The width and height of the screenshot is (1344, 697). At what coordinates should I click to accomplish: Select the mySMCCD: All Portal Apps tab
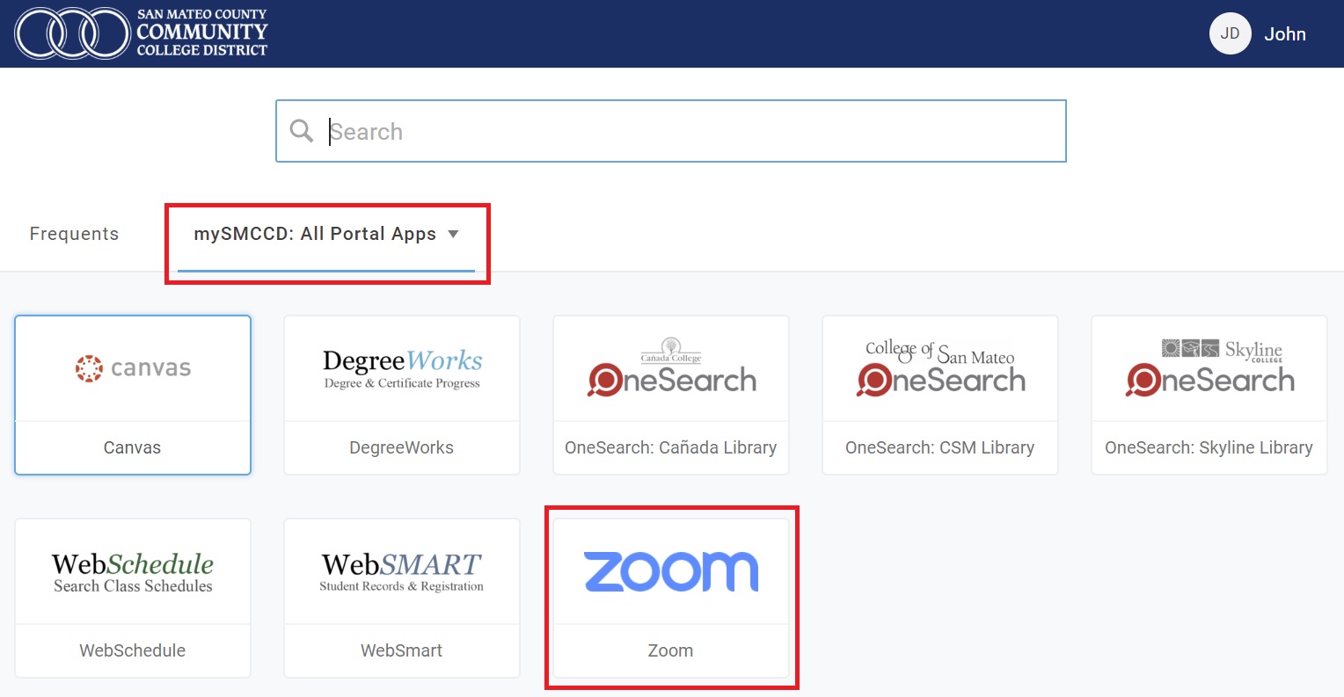point(326,234)
